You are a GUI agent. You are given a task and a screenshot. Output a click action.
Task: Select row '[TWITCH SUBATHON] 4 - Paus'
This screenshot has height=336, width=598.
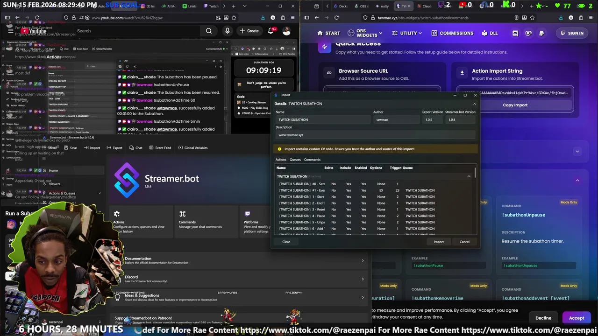pos(374,216)
